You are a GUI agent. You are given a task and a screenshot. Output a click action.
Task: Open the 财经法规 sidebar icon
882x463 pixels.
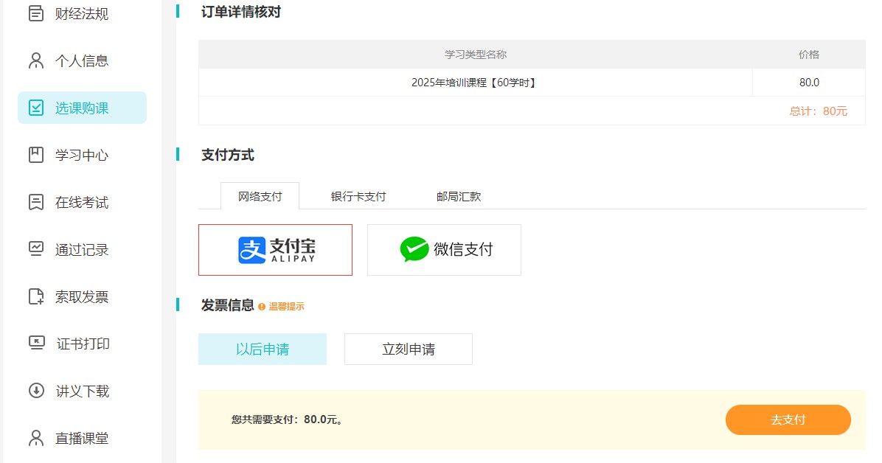[x=36, y=13]
